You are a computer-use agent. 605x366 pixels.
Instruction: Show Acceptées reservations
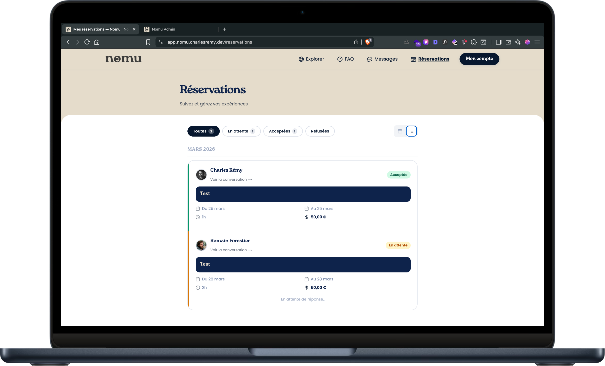pyautogui.click(x=283, y=131)
